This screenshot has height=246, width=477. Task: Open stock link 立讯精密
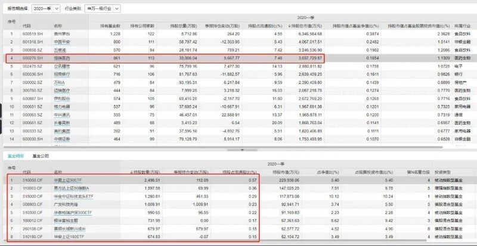point(62,66)
